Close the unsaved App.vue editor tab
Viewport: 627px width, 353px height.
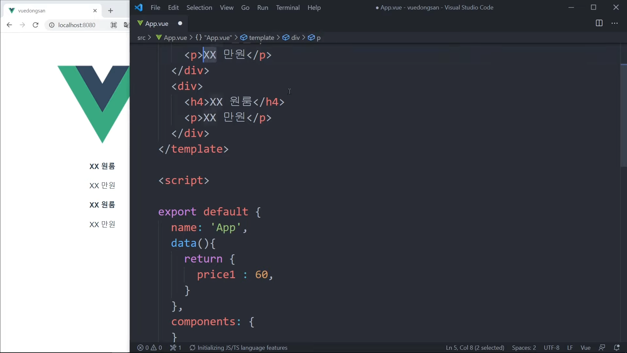[180, 24]
